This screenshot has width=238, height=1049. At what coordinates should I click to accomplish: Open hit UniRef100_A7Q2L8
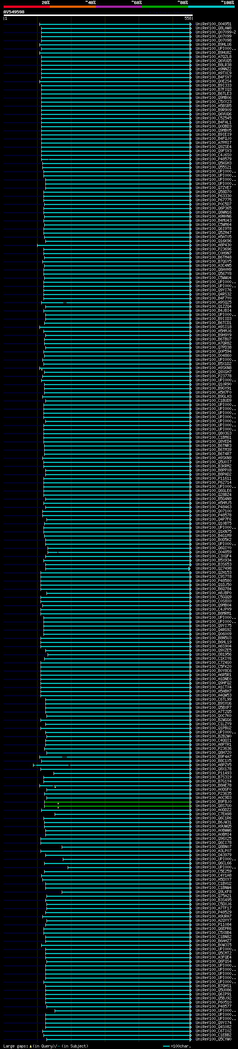coord(213,57)
